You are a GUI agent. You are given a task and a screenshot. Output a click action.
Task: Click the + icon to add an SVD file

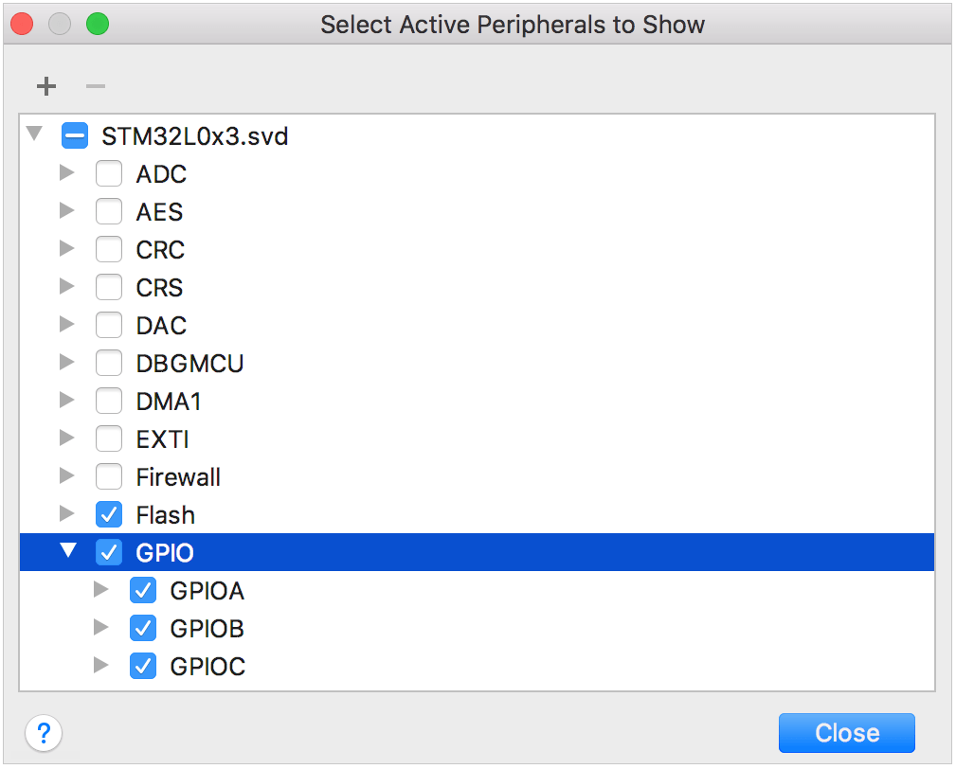tap(45, 86)
